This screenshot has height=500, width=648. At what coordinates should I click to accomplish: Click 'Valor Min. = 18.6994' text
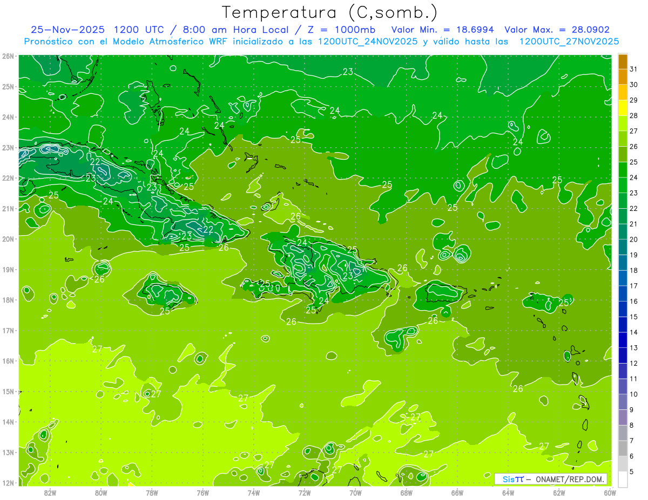coord(443,30)
